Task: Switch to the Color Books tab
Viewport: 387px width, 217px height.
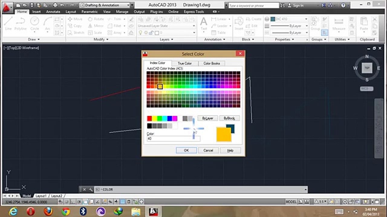Action: pos(212,63)
